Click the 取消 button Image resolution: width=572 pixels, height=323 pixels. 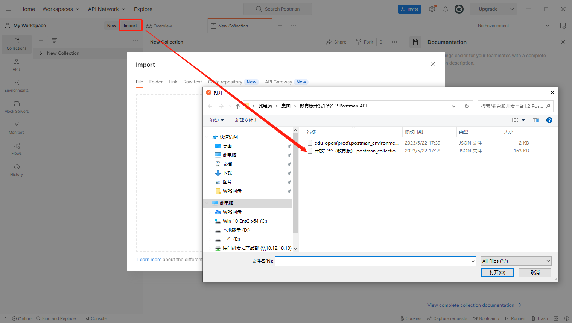[535, 273]
